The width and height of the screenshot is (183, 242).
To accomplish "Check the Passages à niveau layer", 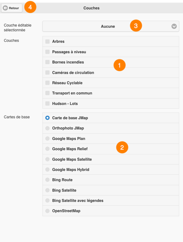I will tap(48, 52).
